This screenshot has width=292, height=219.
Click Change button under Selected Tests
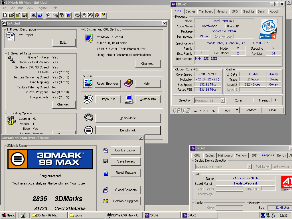pyautogui.click(x=64, y=104)
